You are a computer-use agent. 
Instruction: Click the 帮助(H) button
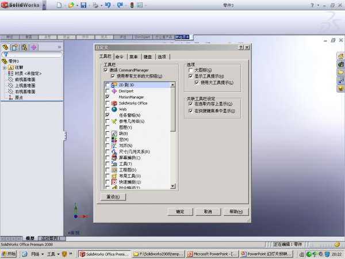(236, 212)
